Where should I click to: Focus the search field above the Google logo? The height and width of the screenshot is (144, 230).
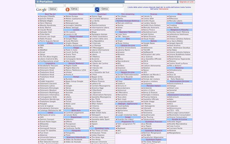pyautogui.click(x=50, y=5)
